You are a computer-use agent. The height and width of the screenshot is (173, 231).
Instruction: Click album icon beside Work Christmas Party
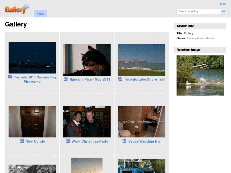coord(68,141)
